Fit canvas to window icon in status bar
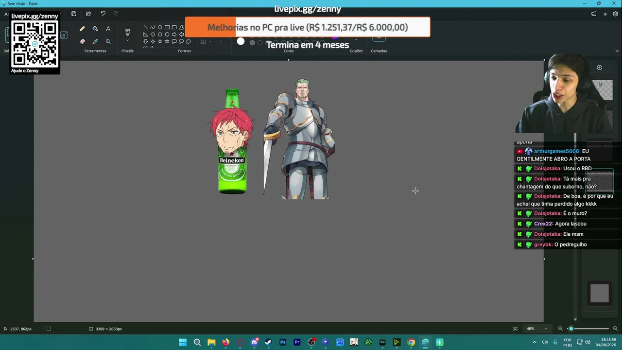The width and height of the screenshot is (622, 350). pos(515,329)
